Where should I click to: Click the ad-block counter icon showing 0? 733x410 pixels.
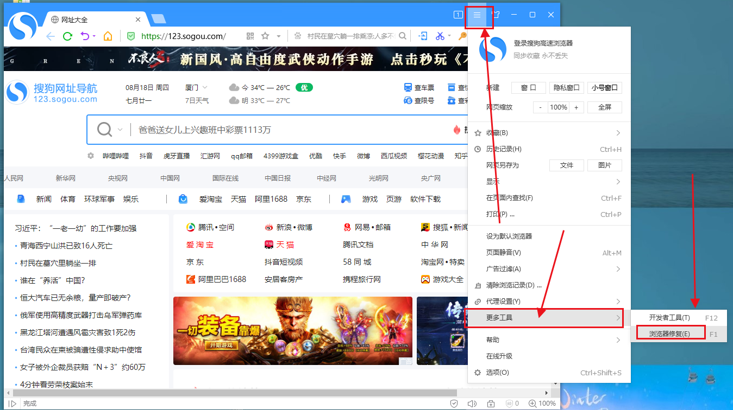pos(512,403)
